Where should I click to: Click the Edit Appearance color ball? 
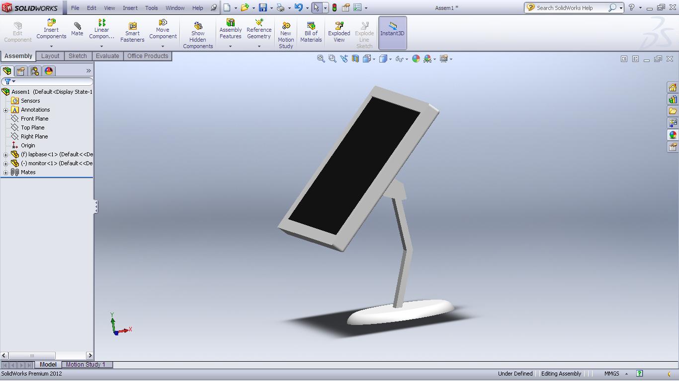pos(416,59)
